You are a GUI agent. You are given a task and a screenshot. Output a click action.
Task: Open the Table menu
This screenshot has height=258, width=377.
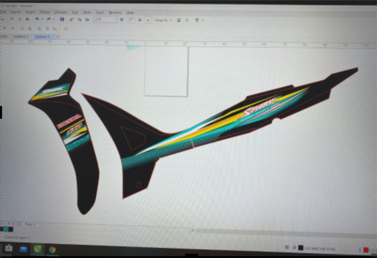pyautogui.click(x=87, y=12)
